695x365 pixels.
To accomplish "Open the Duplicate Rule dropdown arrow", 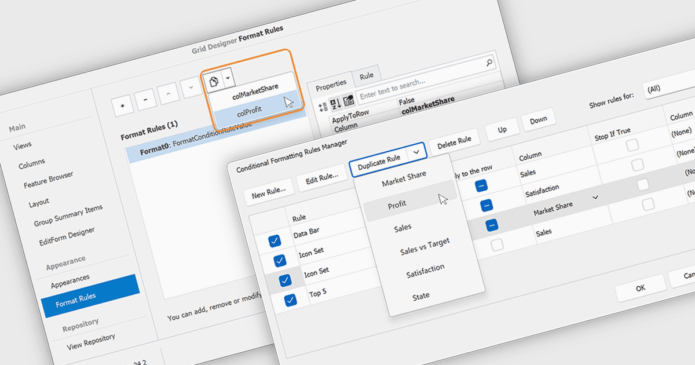I will pos(416,152).
